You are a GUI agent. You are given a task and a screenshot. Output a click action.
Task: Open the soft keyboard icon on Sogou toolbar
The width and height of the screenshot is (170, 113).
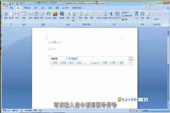[x=138, y=100]
